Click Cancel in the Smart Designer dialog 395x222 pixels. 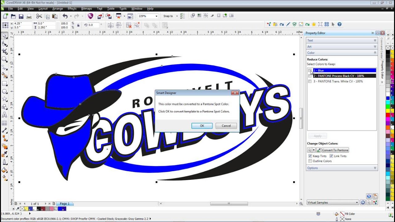click(226, 126)
